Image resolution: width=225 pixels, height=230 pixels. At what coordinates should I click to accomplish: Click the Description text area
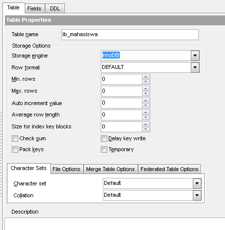click(x=115, y=224)
